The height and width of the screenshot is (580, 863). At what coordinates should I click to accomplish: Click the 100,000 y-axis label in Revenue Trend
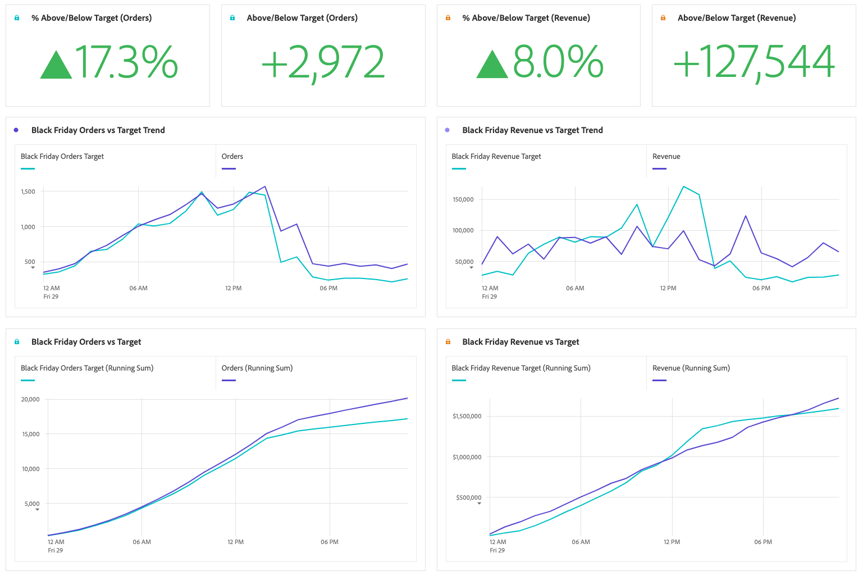coord(463,230)
